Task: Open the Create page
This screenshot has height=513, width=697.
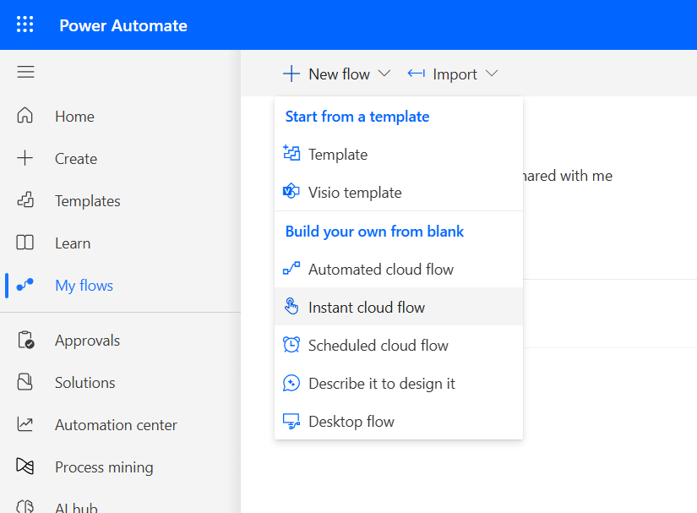Action: tap(76, 158)
